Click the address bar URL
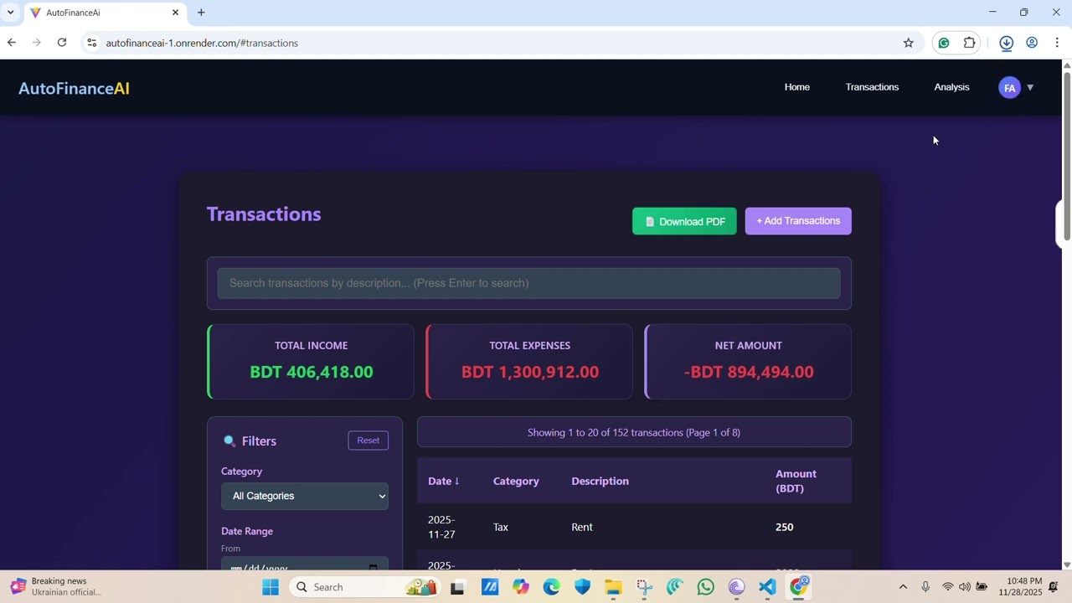The image size is (1072, 603). click(x=202, y=43)
